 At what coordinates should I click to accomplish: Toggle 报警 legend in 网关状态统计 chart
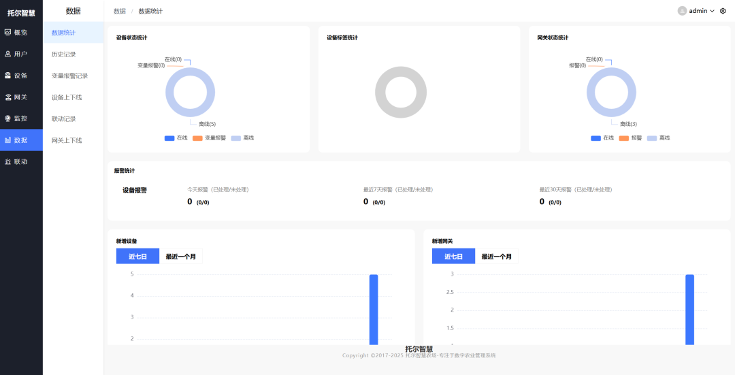pos(630,138)
